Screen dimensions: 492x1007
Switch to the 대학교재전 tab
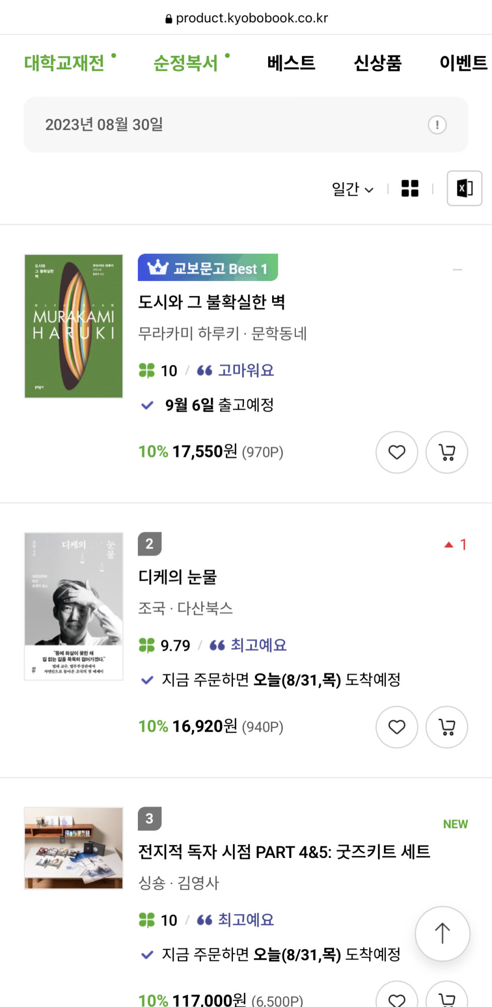pos(64,63)
